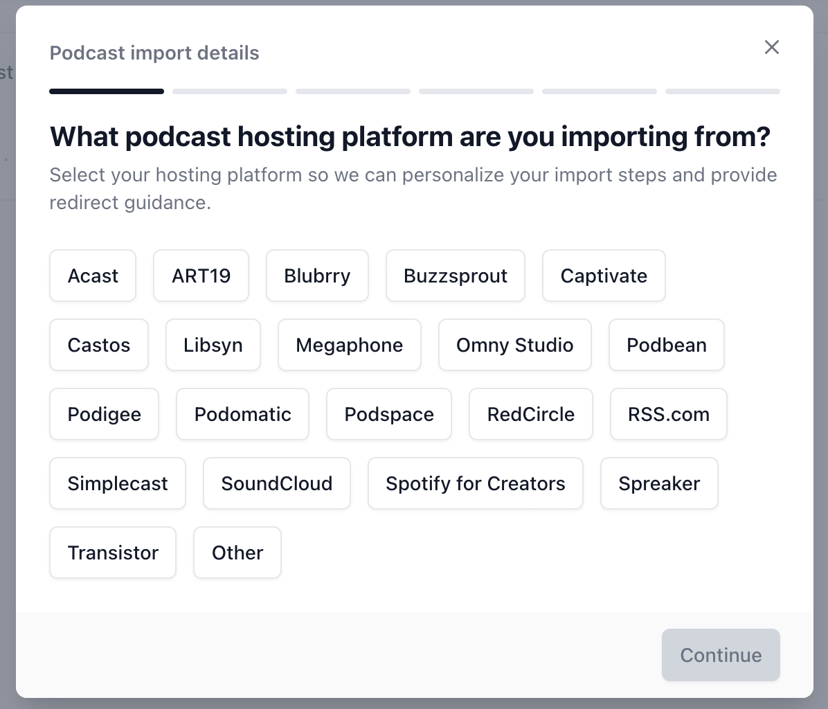Choose ART19 hosting platform

201,276
